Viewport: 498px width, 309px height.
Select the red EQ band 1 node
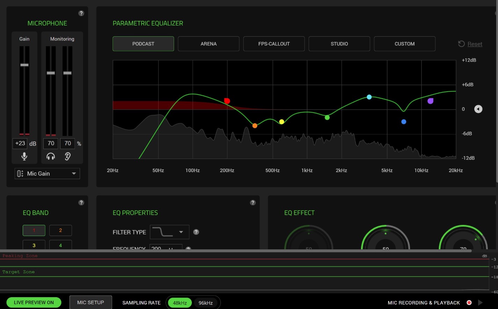(x=227, y=101)
